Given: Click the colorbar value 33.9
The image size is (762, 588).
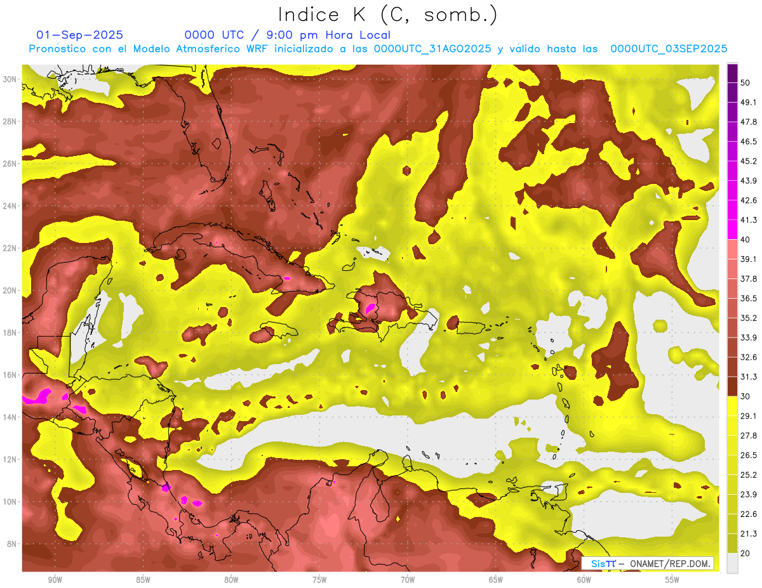Looking at the screenshot, I should 749,337.
